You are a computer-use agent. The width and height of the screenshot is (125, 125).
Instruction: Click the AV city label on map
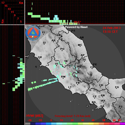coord(103,101)
